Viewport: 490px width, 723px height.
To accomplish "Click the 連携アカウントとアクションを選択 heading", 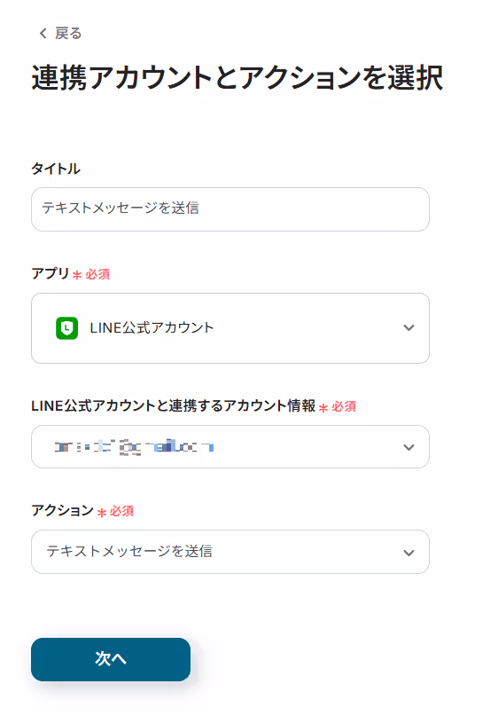I will click(237, 77).
